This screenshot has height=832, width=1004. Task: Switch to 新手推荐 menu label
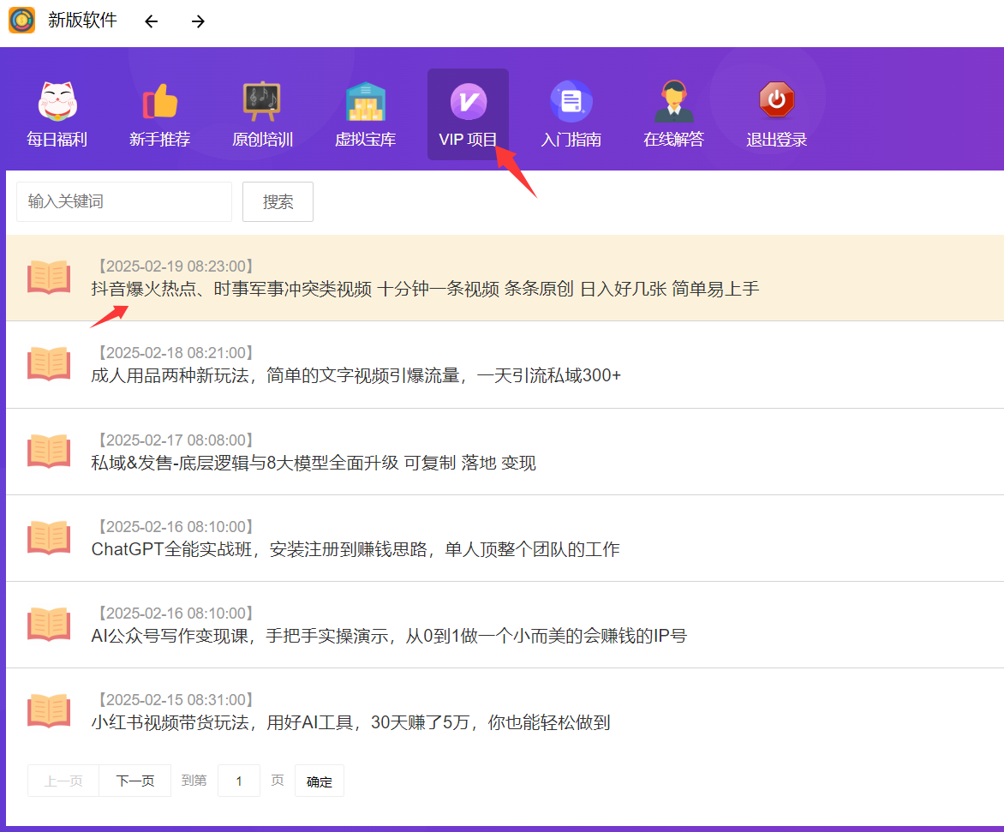point(160,140)
